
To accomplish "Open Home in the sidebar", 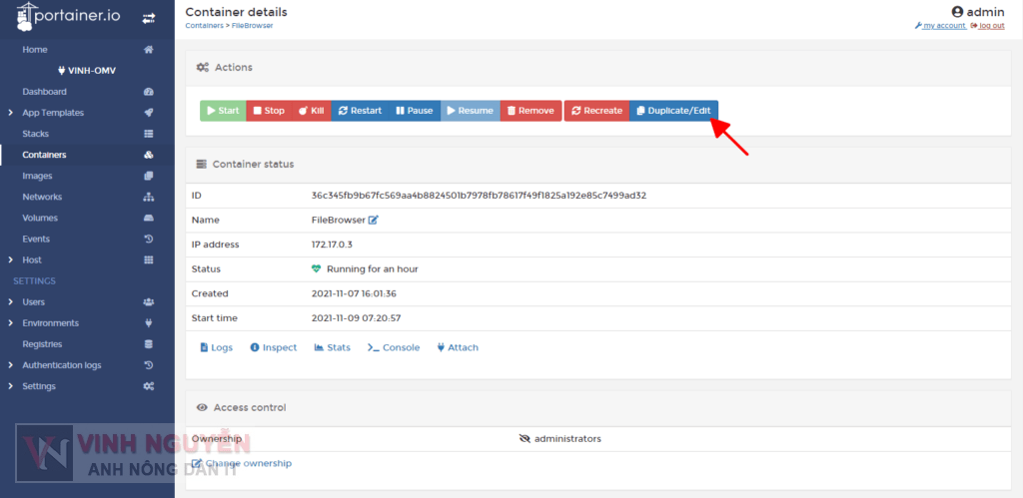I will tap(35, 50).
